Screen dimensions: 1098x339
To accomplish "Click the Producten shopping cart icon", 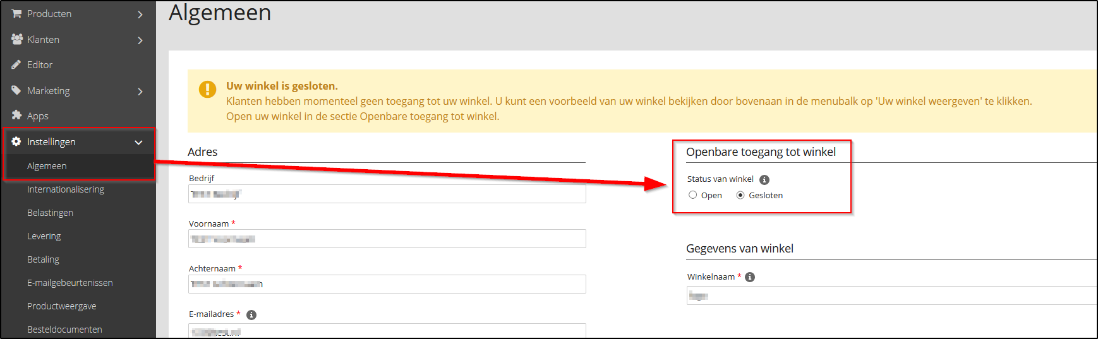I will tap(16, 13).
